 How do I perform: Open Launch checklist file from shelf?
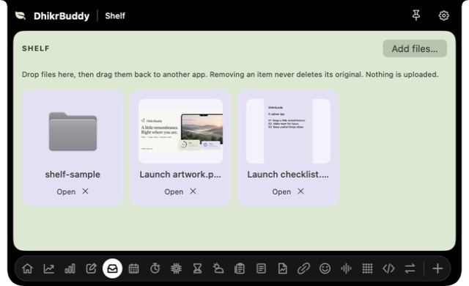281,191
